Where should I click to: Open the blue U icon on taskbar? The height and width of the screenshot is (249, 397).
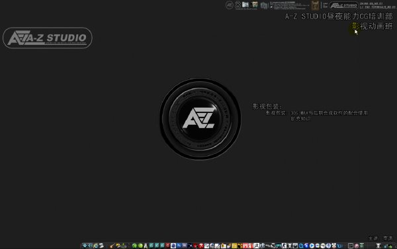pos(340,246)
